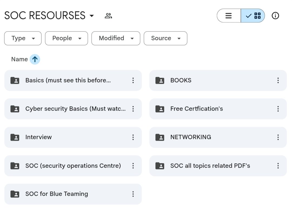Viewport: 292px width, 213px height.
Task: Select the 'BOOKS' folder name
Action: (181, 81)
